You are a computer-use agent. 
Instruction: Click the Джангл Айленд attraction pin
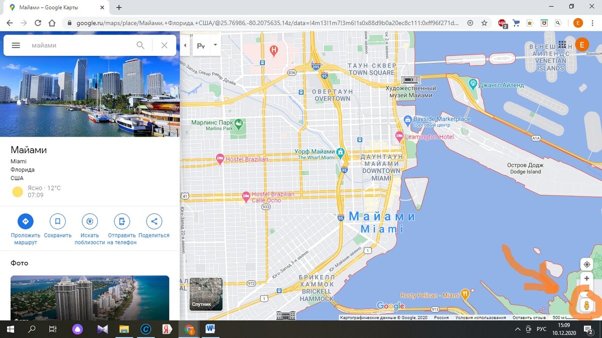pyautogui.click(x=472, y=83)
